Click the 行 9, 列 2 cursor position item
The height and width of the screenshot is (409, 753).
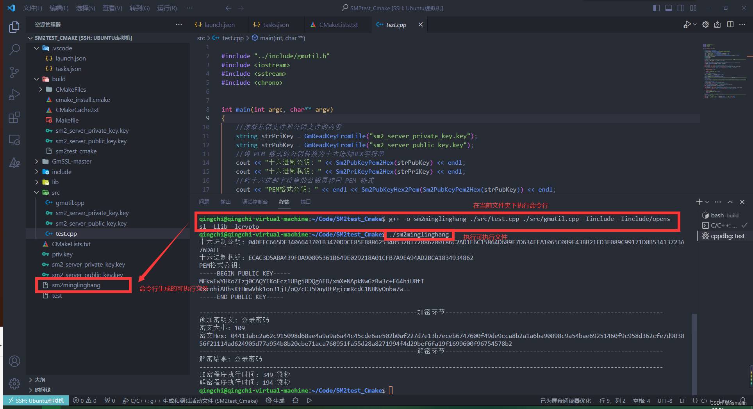point(612,400)
